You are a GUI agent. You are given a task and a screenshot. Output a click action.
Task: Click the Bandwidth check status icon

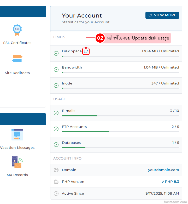56,70
